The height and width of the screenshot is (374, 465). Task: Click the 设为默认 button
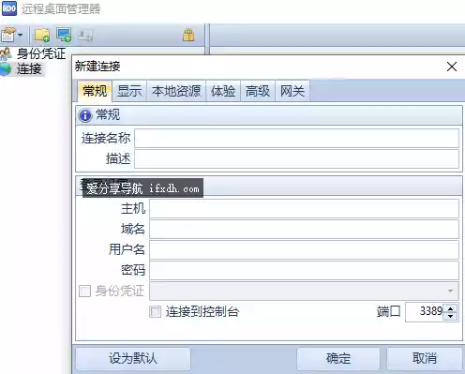coord(133,358)
